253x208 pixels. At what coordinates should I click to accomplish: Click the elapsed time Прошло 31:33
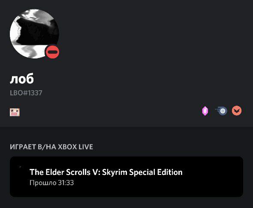click(x=51, y=183)
